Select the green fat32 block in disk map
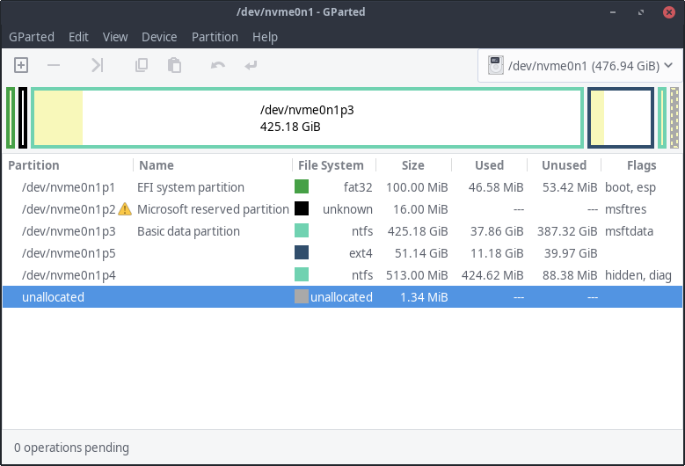Viewport: 685px width, 466px height. [11, 118]
